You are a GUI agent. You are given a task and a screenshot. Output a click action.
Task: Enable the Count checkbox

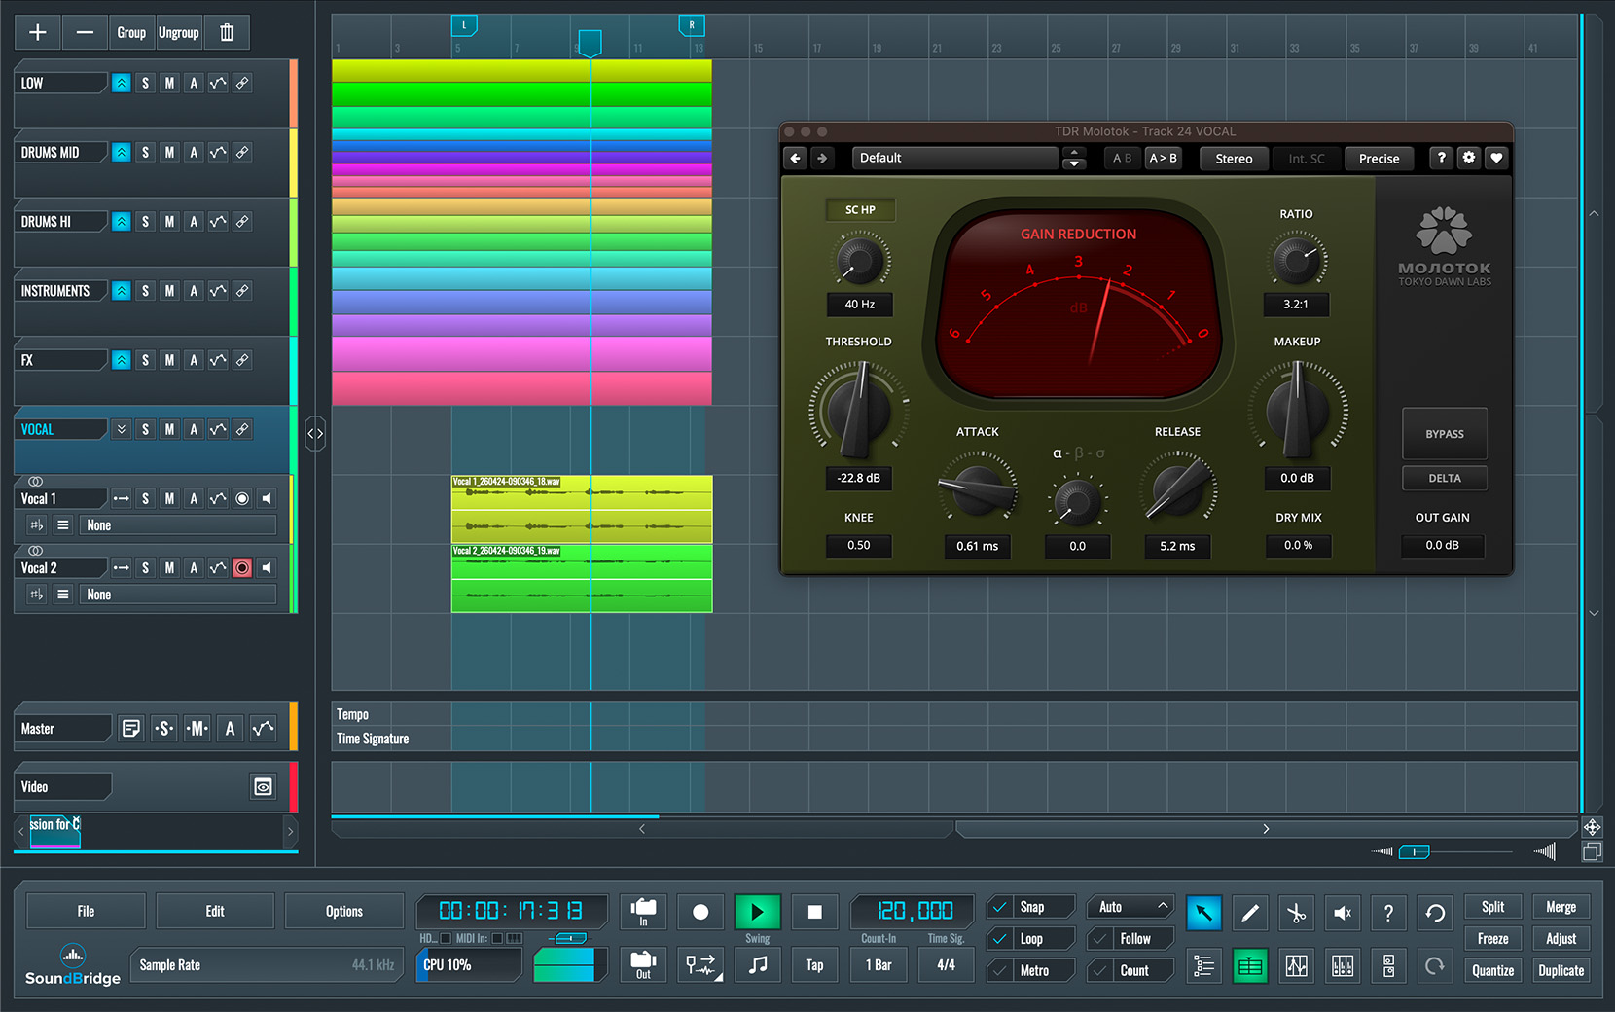1099,971
